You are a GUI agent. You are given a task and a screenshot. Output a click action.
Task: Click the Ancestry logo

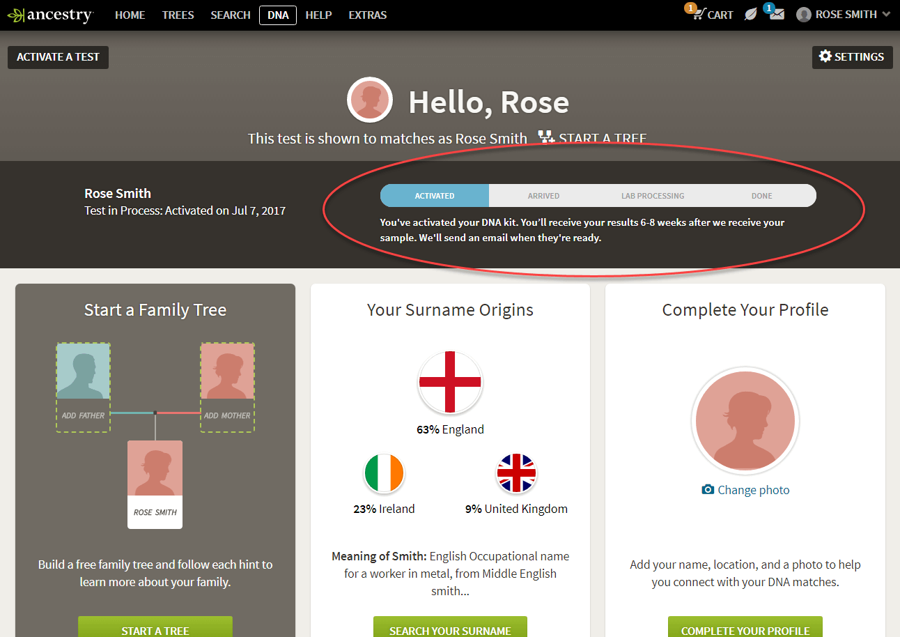click(50, 15)
